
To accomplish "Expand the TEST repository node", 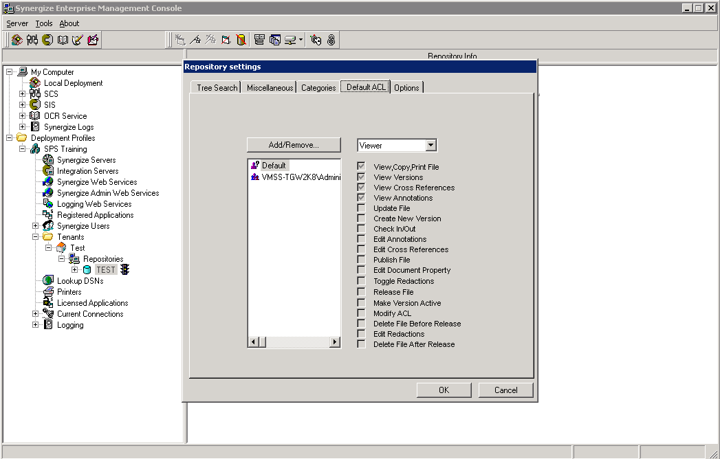I will (74, 270).
